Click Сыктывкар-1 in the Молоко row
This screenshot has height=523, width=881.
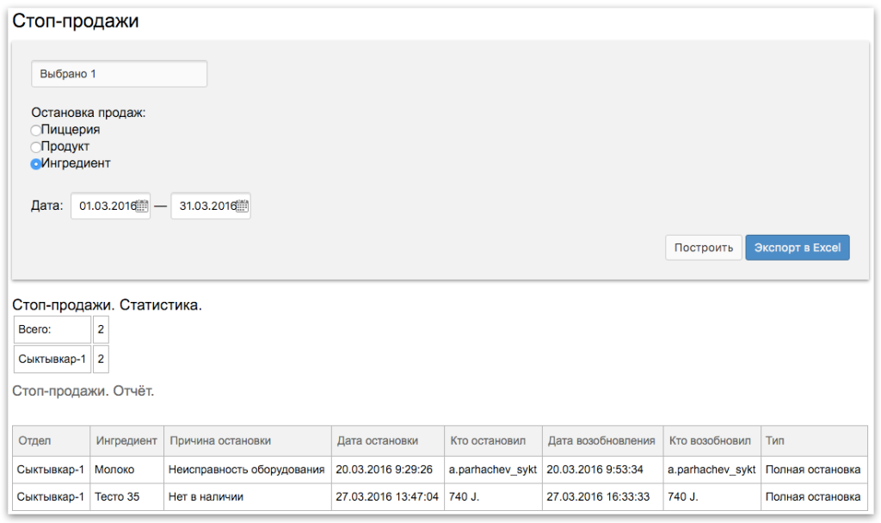[51, 470]
